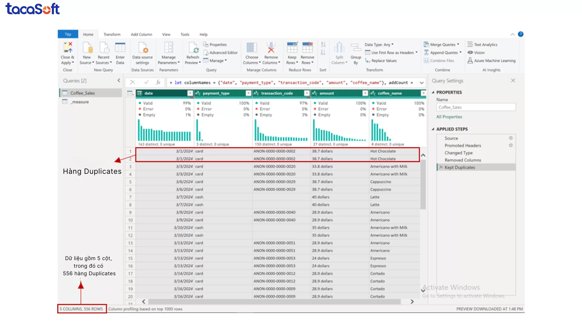The image size is (582, 327).
Task: Open Data Type: Any dropdown
Action: [379, 45]
